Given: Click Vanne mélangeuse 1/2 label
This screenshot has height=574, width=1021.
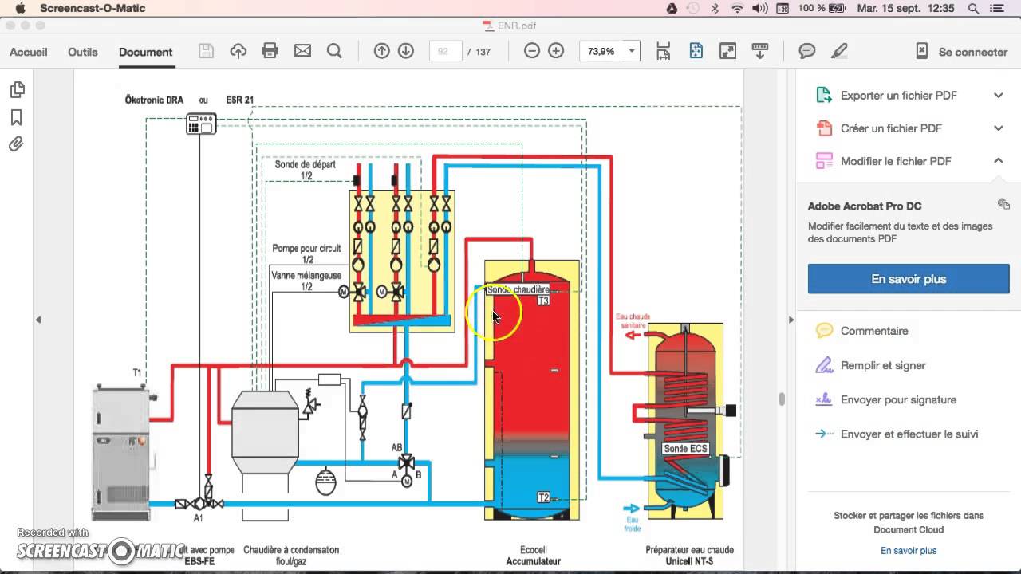Looking at the screenshot, I should pyautogui.click(x=306, y=281).
